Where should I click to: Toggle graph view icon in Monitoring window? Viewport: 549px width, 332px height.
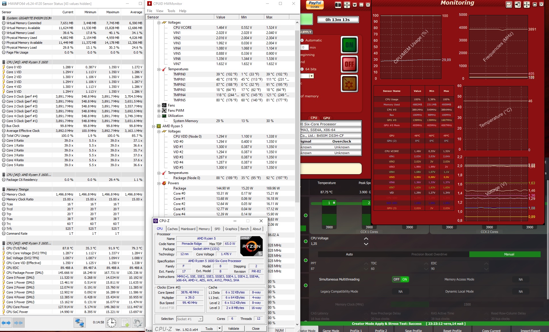[x=509, y=5]
